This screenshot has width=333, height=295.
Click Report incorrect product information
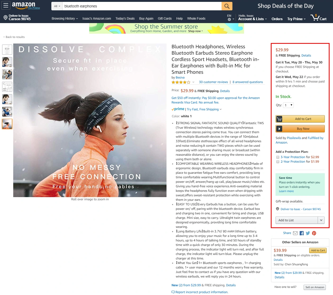click(201, 292)
